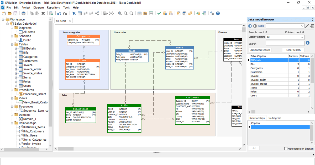This screenshot has height=165, width=315.
Task: Open the Table name combo box
Action: point(285,26)
